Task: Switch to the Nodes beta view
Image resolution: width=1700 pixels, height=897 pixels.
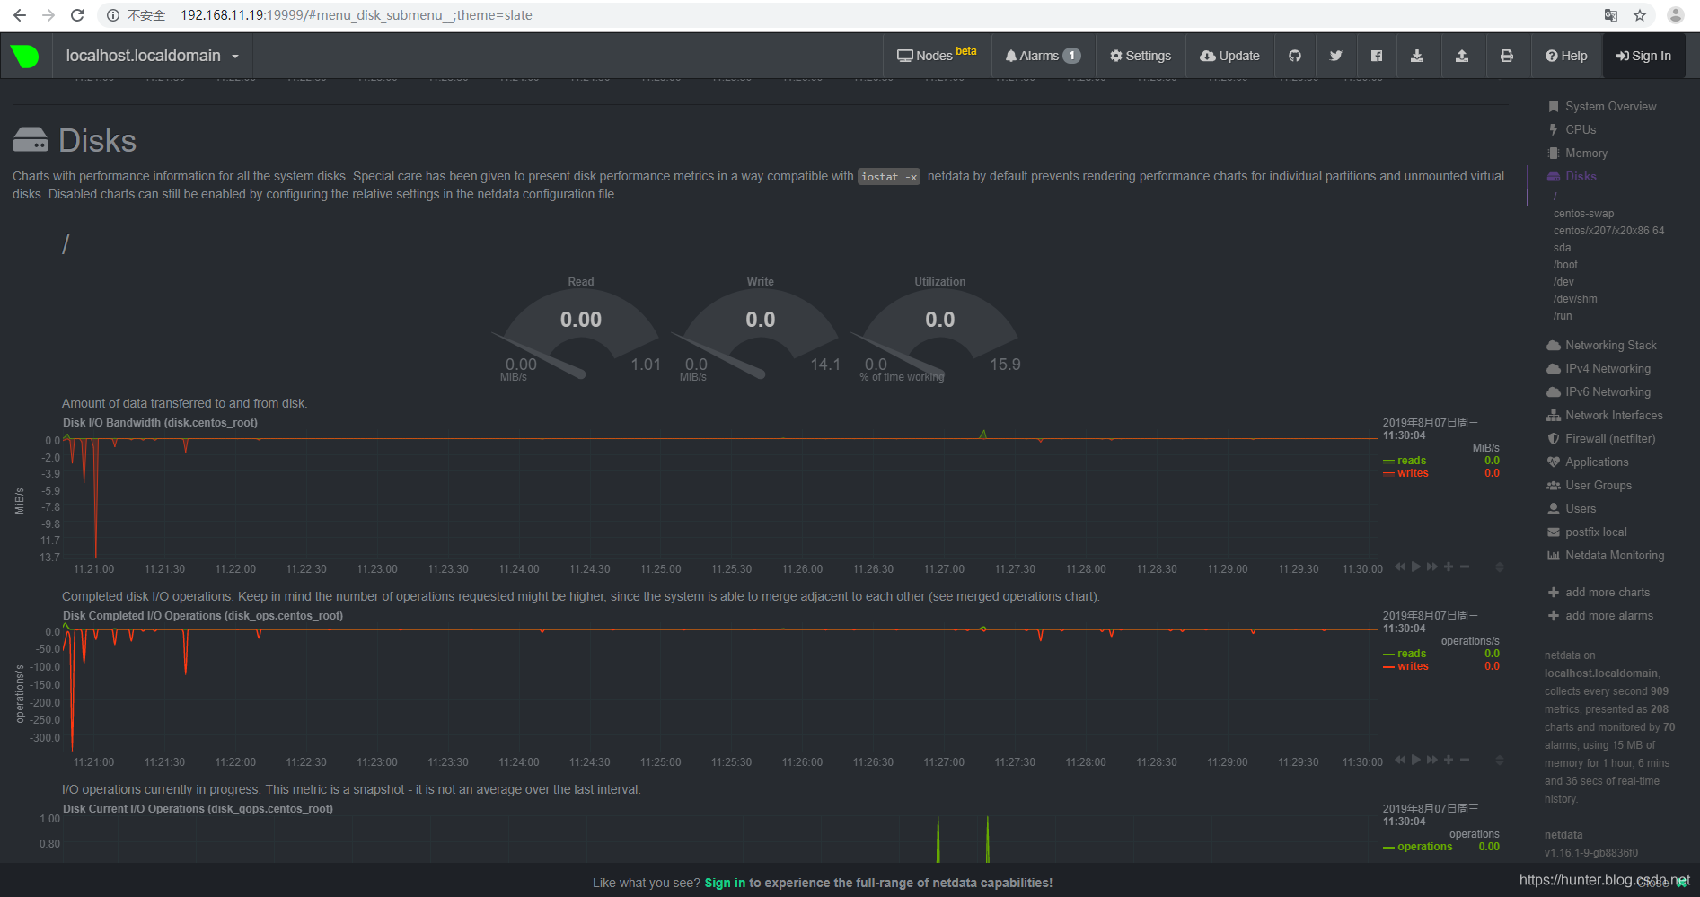Action: click(x=936, y=55)
